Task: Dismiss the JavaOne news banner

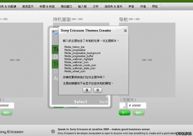Action: coord(53,132)
